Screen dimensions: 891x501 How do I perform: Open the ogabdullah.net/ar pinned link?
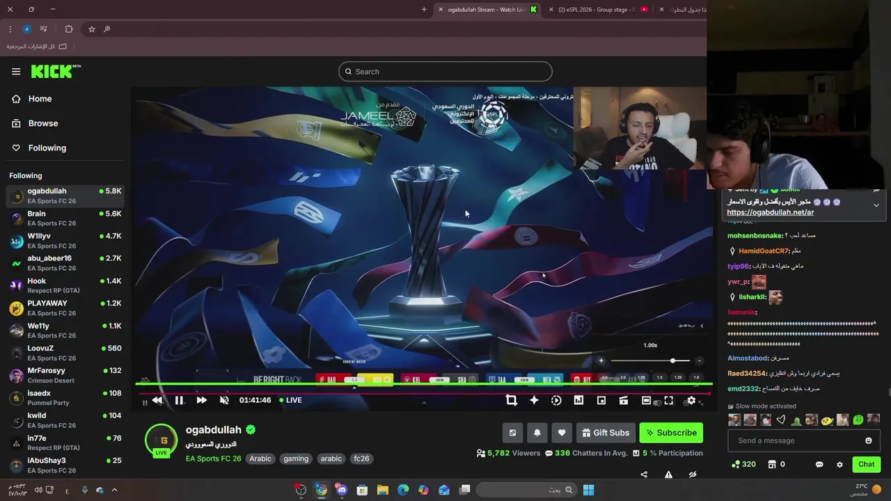[770, 212]
